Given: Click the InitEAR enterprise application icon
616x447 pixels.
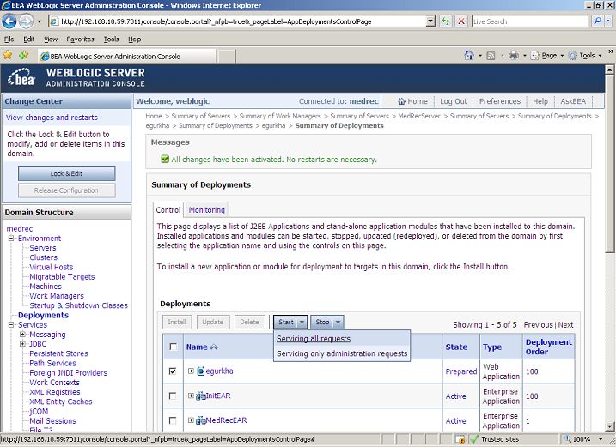Looking at the screenshot, I should (x=201, y=396).
